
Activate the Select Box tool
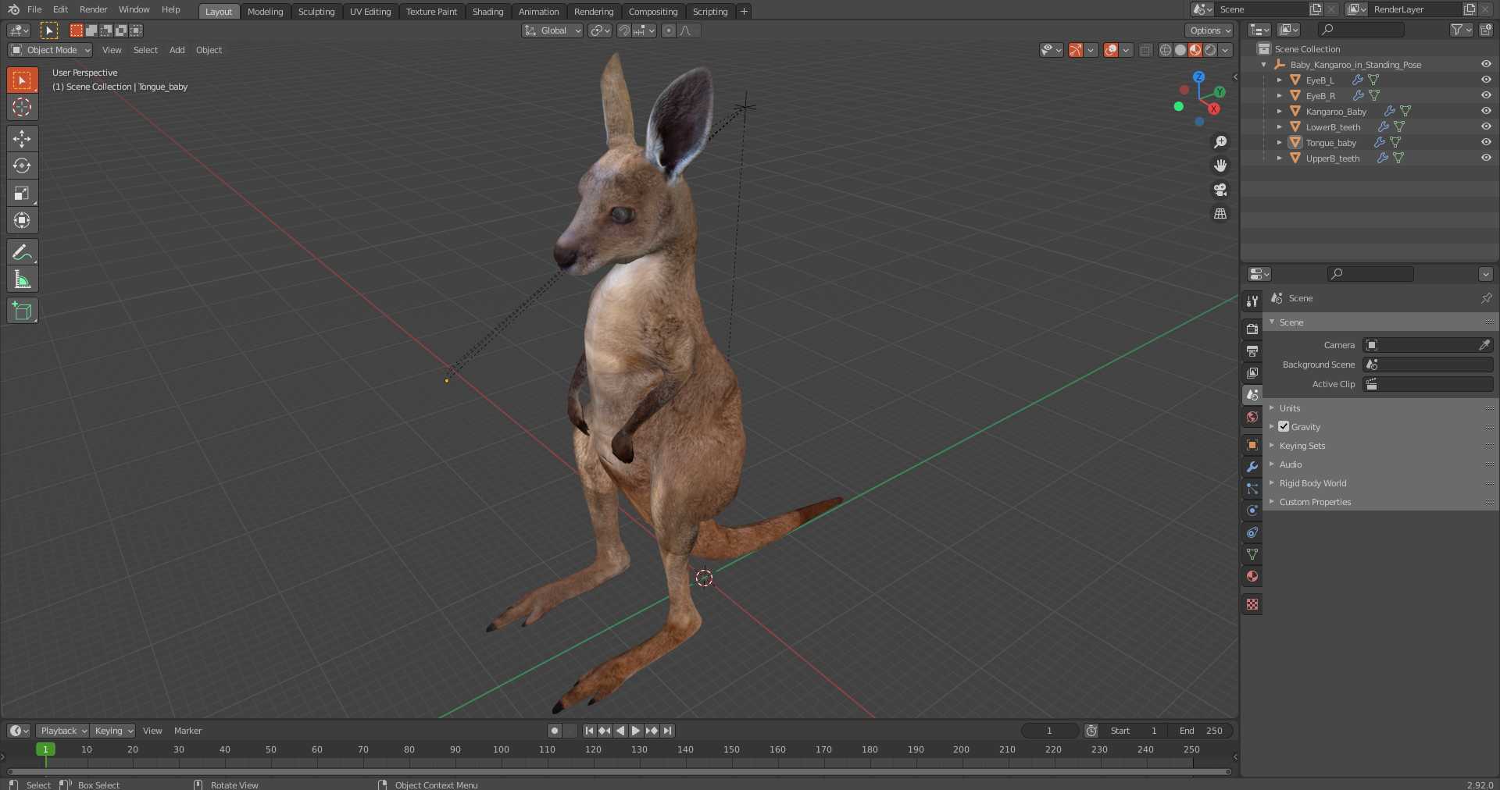[x=22, y=80]
